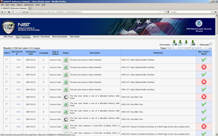This screenshot has height=136, width=218.
Task: Click the green check mark in row 1912
Action: 204,104
